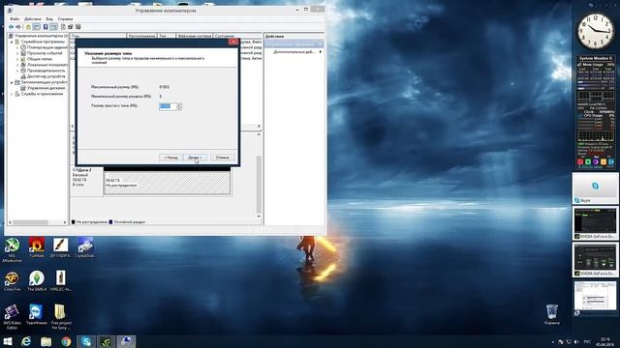Image resolution: width=620 pixels, height=348 pixels.
Task: Expand Планировщик заданий tree node
Action: pos(17,47)
